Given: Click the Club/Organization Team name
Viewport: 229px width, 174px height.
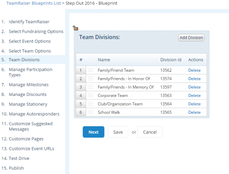Looking at the screenshot, I should 120,104.
